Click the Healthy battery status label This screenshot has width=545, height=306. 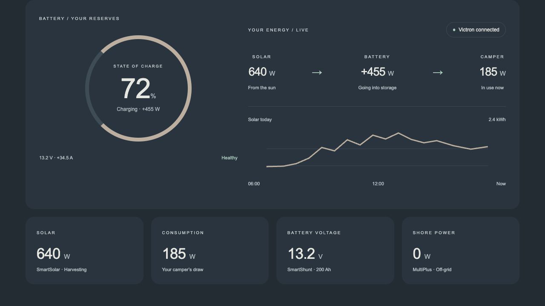pos(229,158)
